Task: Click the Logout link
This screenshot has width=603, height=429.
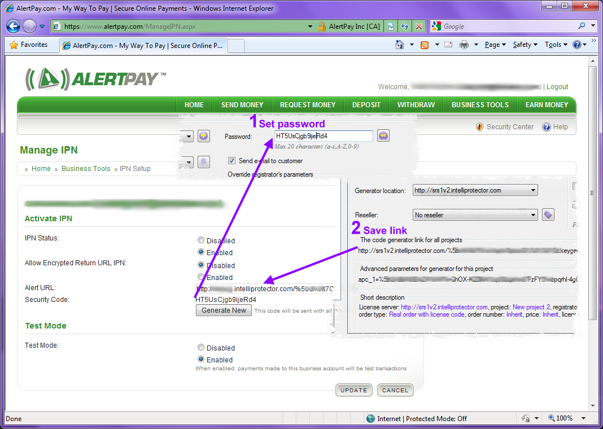Action: pyautogui.click(x=557, y=87)
